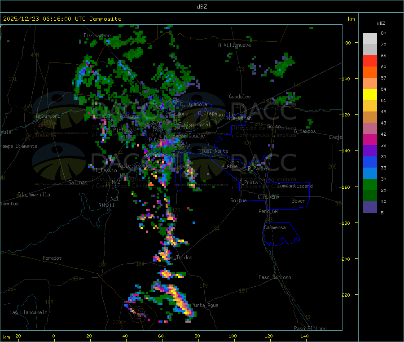The image size is (404, 342).
Task: Click the orange 57-60 dBZ legend swatch
Action: pos(370,72)
